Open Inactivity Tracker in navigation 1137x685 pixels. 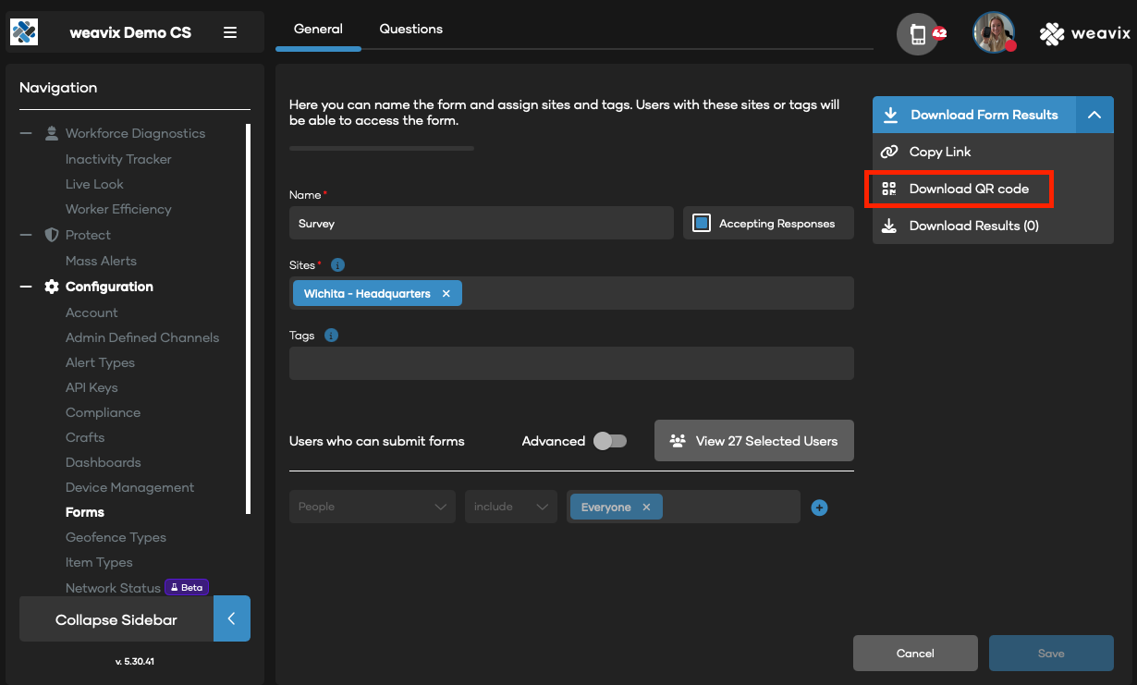pyautogui.click(x=118, y=159)
